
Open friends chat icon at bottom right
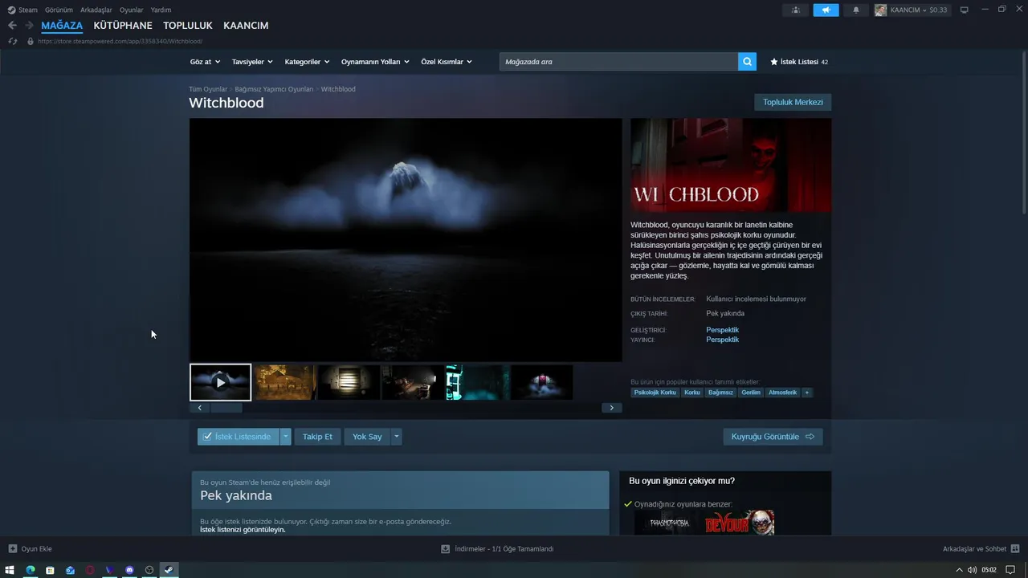(1015, 549)
